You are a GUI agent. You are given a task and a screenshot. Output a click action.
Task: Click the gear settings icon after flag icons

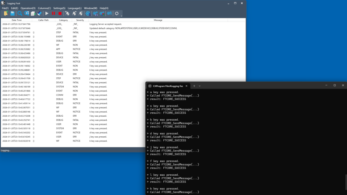tap(88, 13)
